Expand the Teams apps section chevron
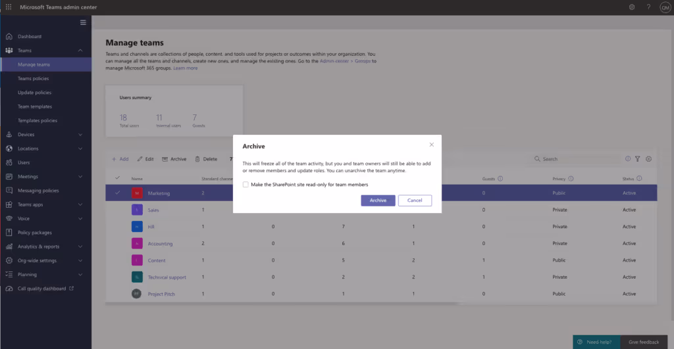This screenshot has height=349, width=674. coord(80,205)
